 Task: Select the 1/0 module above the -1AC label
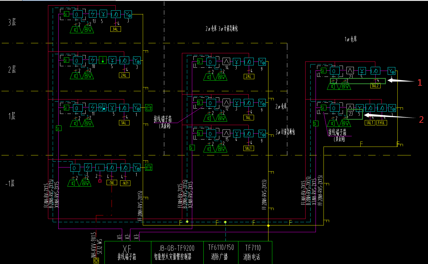click(112, 168)
